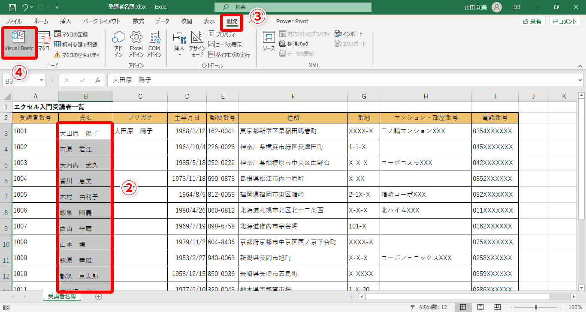Click the select-all corner of the grid

pyautogui.click(x=6, y=96)
